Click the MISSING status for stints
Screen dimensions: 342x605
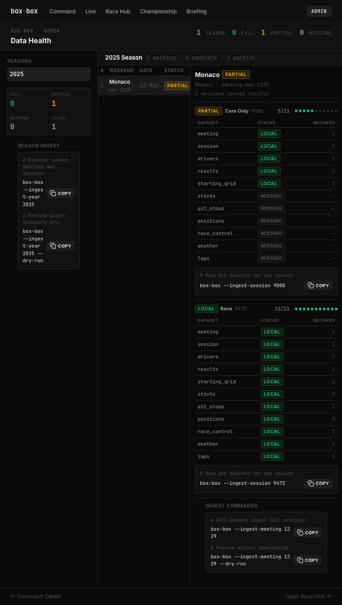(x=272, y=196)
